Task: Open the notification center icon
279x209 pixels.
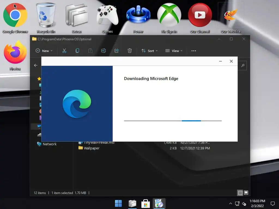Action: click(x=272, y=204)
